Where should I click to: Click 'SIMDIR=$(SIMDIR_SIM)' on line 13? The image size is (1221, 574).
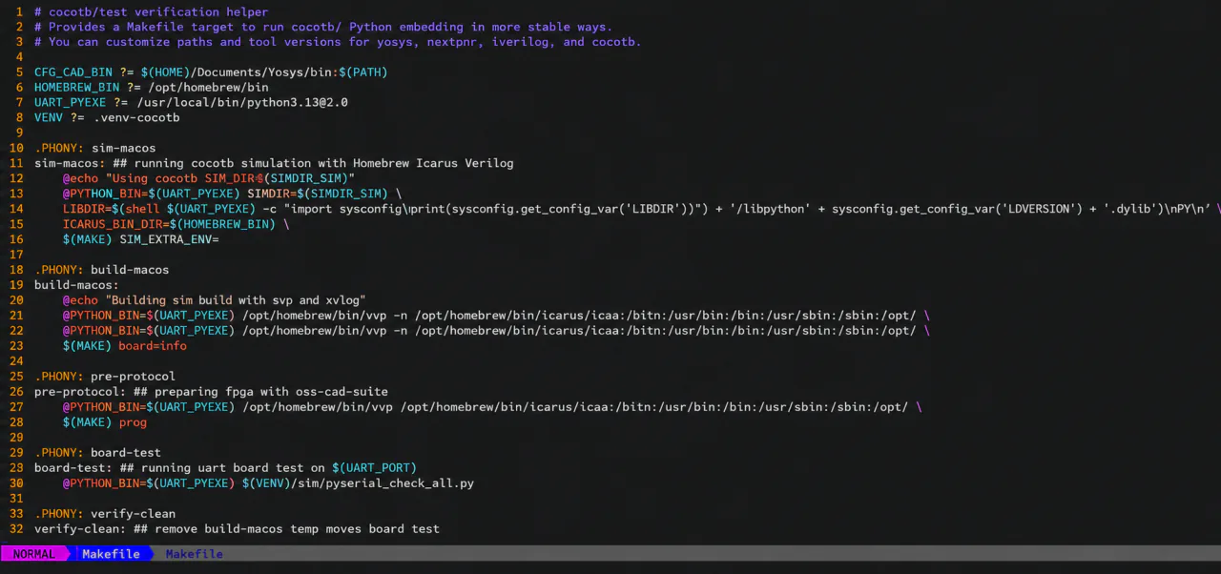pos(317,195)
